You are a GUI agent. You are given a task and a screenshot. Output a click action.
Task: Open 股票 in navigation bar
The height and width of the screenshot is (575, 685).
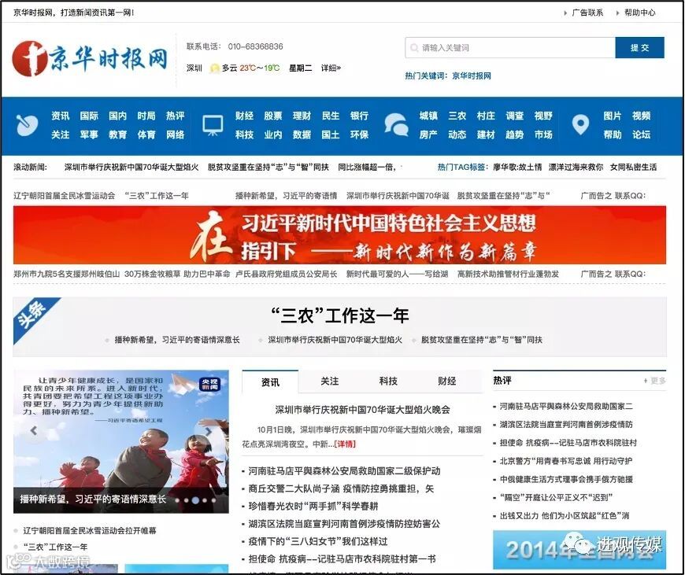point(273,116)
